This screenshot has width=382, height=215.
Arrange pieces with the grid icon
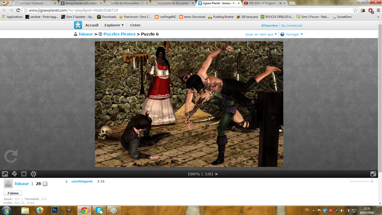pos(24,174)
